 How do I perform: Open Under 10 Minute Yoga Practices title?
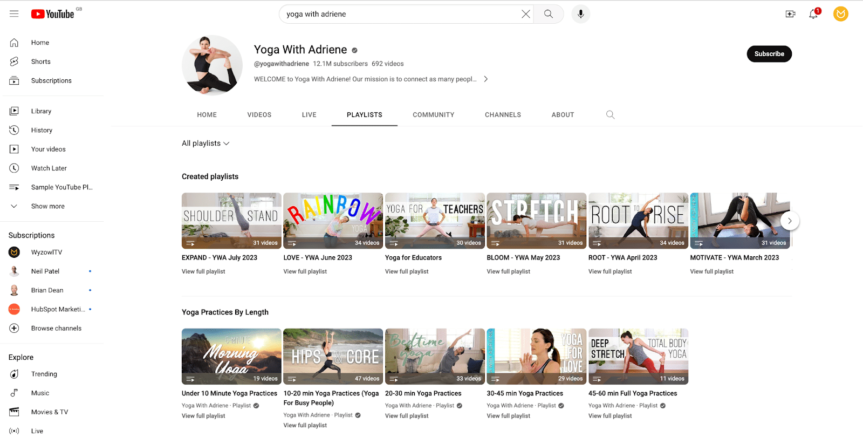[x=229, y=393]
